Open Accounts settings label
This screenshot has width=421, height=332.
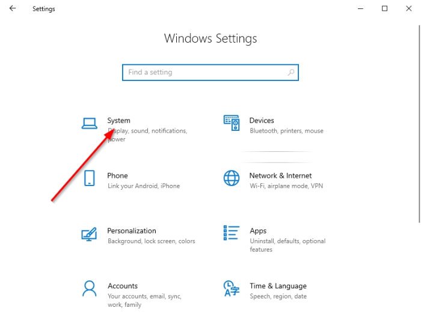(123, 286)
